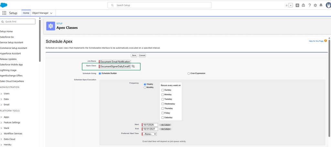Expand the Data section
The height and width of the screenshot is (147, 331).
tap(1, 99)
